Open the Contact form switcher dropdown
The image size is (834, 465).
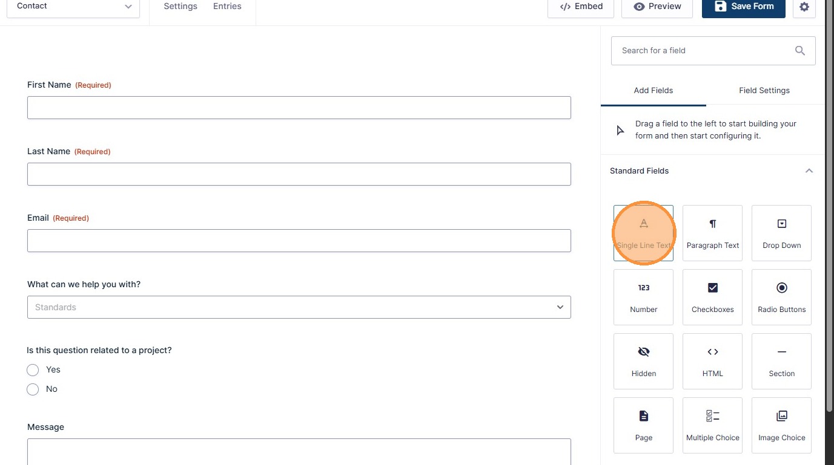tap(73, 7)
